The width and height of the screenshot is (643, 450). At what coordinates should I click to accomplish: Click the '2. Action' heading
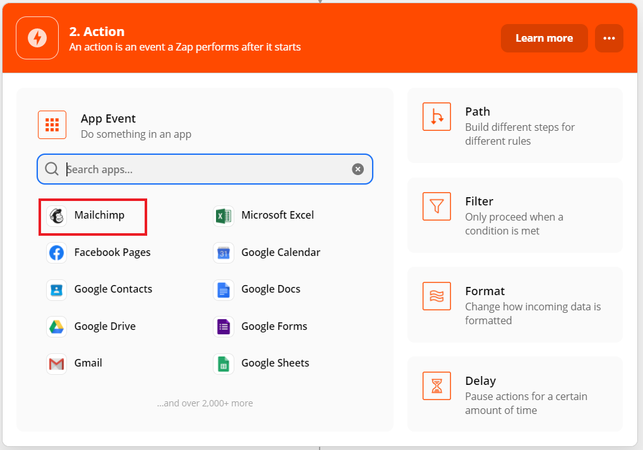(97, 32)
